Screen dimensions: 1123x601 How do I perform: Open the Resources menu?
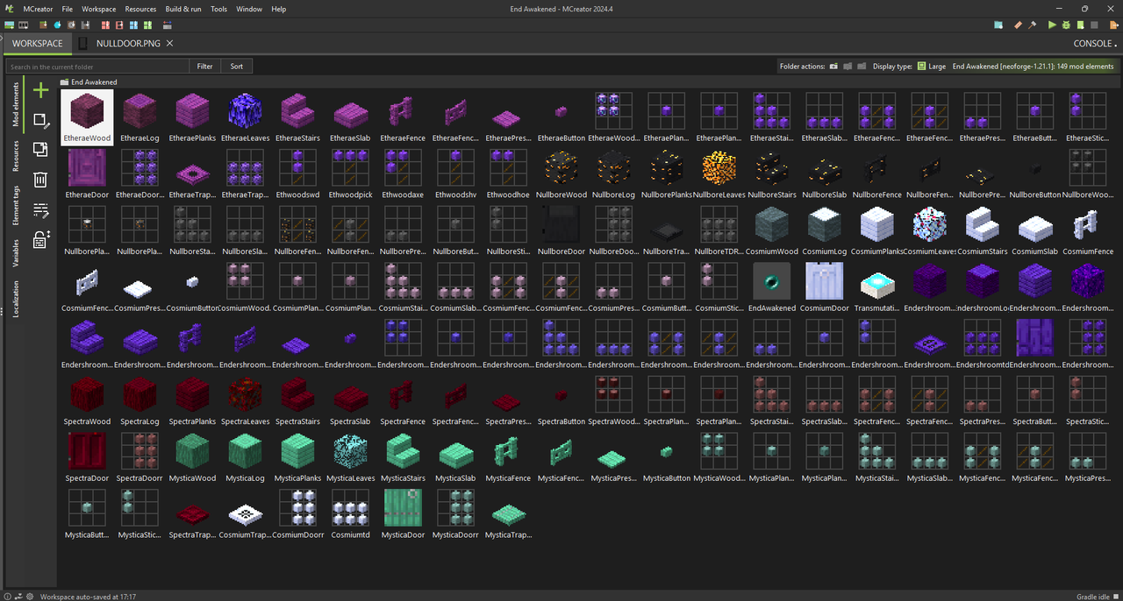tap(140, 9)
